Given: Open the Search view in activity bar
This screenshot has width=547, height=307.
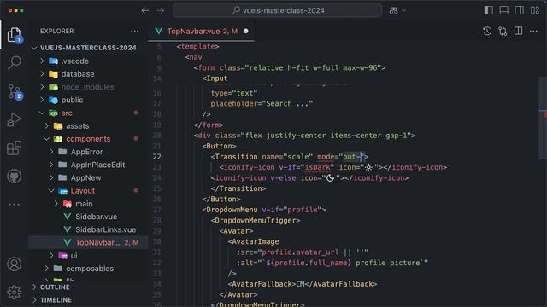Looking at the screenshot, I should [14, 62].
